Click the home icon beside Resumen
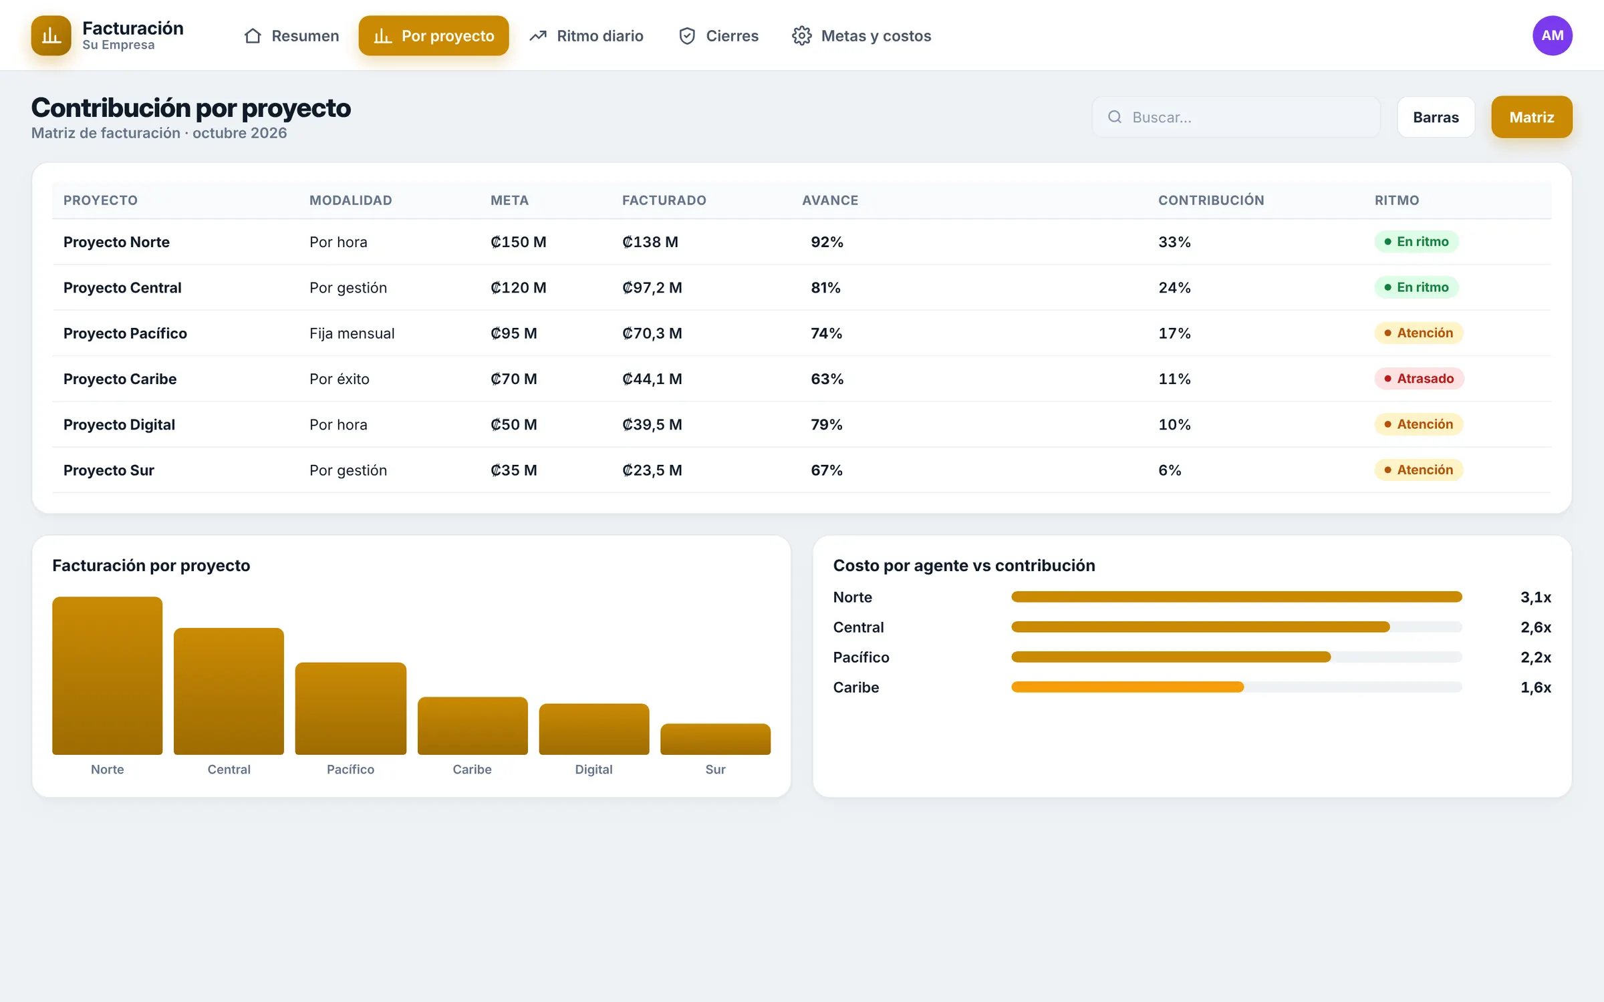Viewport: 1604px width, 1002px height. (253, 36)
